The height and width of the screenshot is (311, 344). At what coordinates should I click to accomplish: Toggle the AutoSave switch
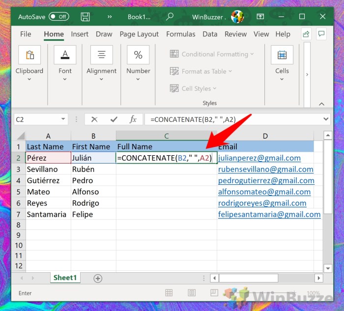pyautogui.click(x=59, y=17)
